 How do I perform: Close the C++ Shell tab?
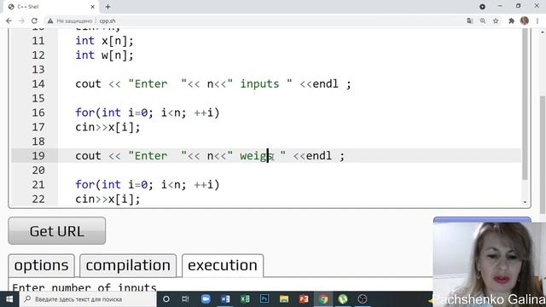pyautogui.click(x=93, y=7)
